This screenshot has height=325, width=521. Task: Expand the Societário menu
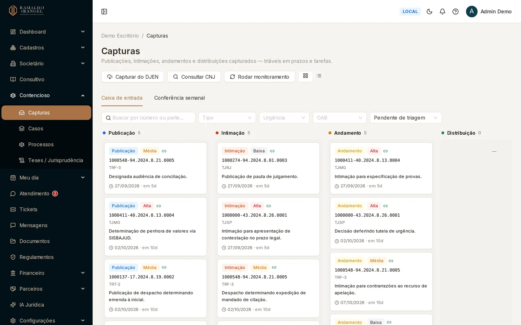[x=46, y=64]
